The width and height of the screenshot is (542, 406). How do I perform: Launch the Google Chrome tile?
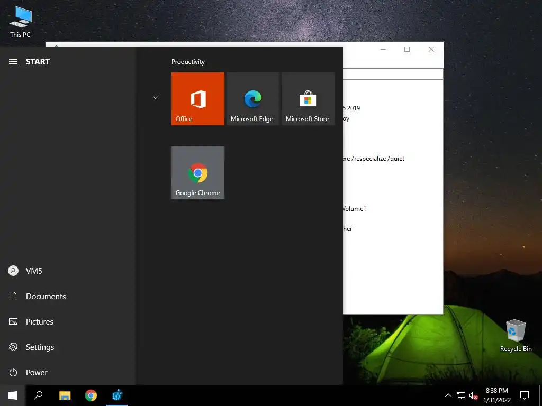(198, 173)
